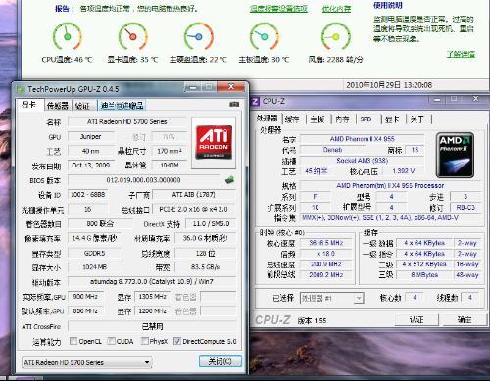
Task: Click the CPU-Z title bar Z icon
Action: 255,102
